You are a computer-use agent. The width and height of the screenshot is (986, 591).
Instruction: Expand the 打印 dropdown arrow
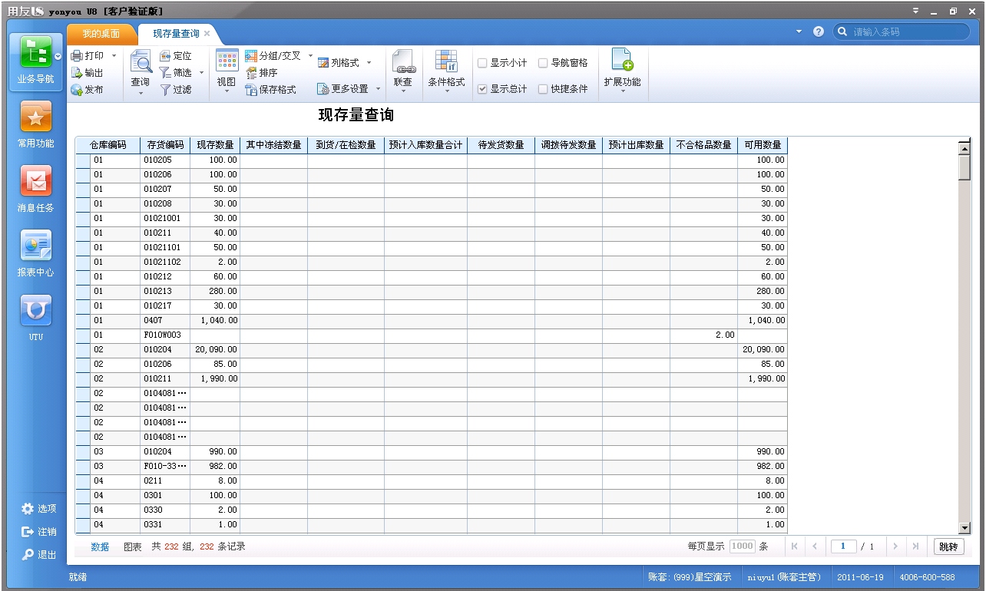pos(114,56)
